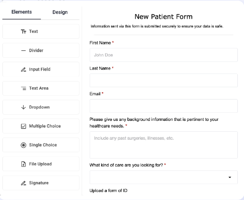Click the secure submission description text
Screen dimensions: 244x200
[157, 26]
